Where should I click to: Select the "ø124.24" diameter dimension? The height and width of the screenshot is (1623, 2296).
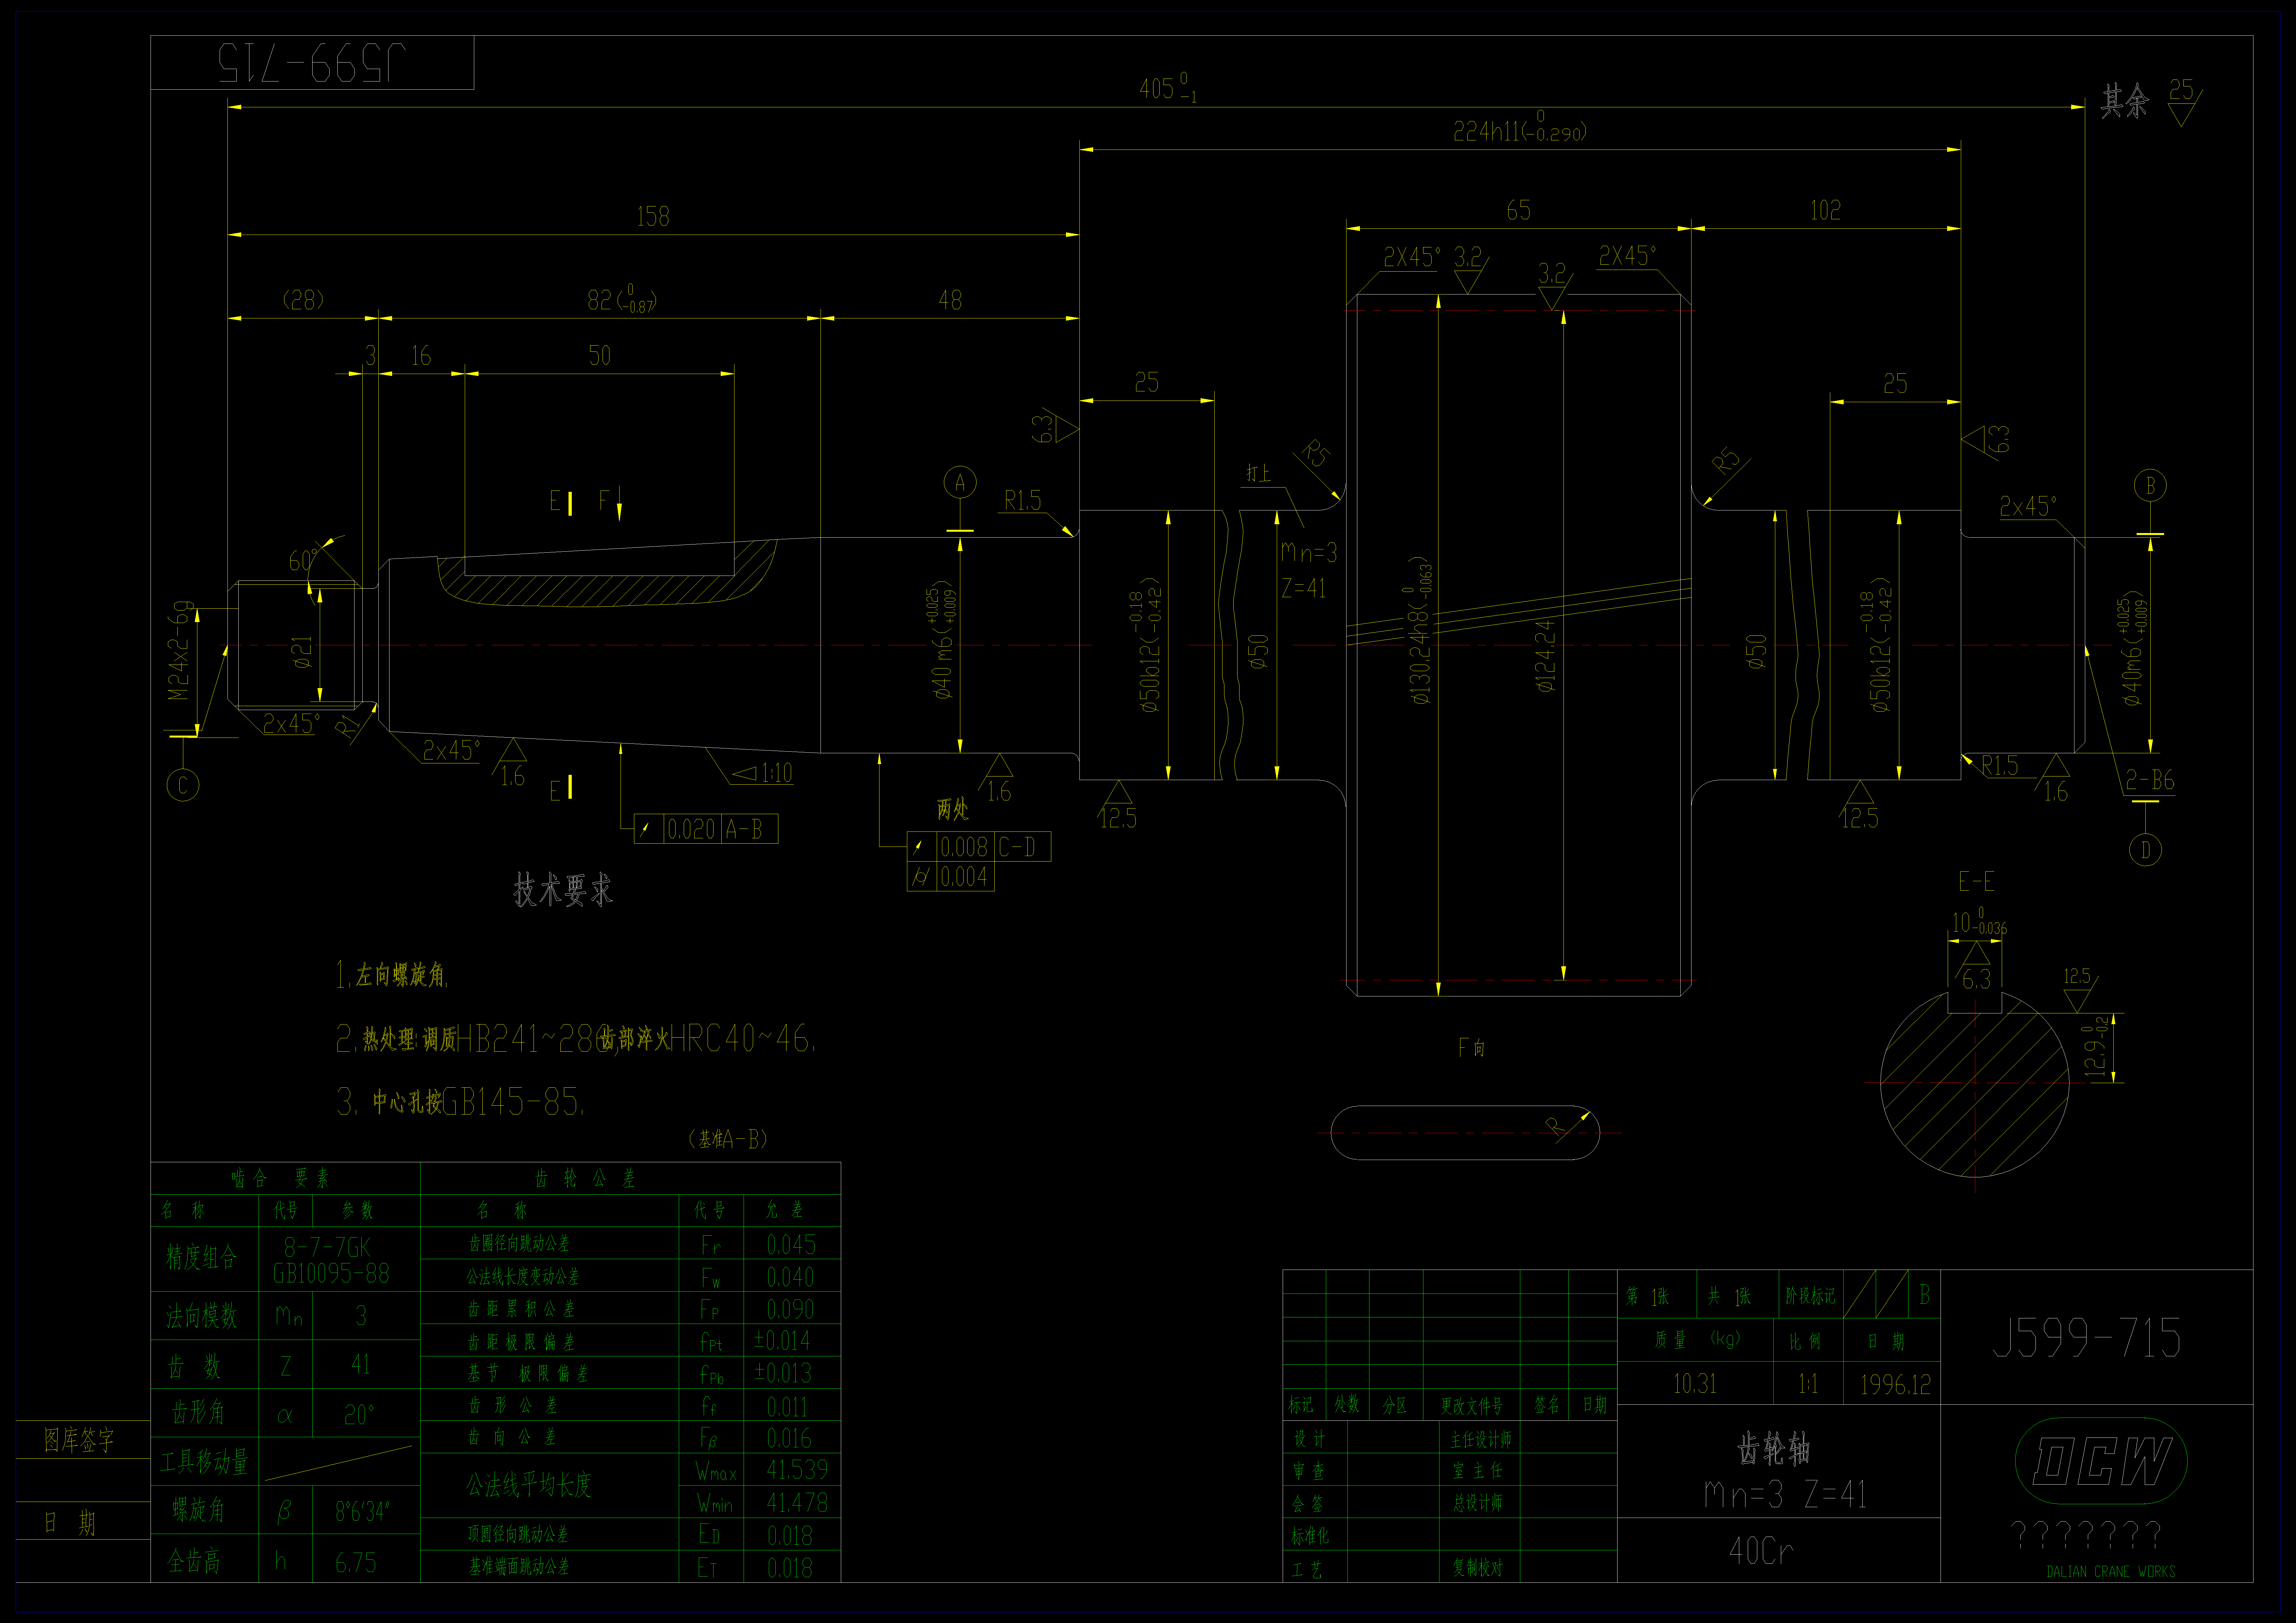coord(1546,656)
